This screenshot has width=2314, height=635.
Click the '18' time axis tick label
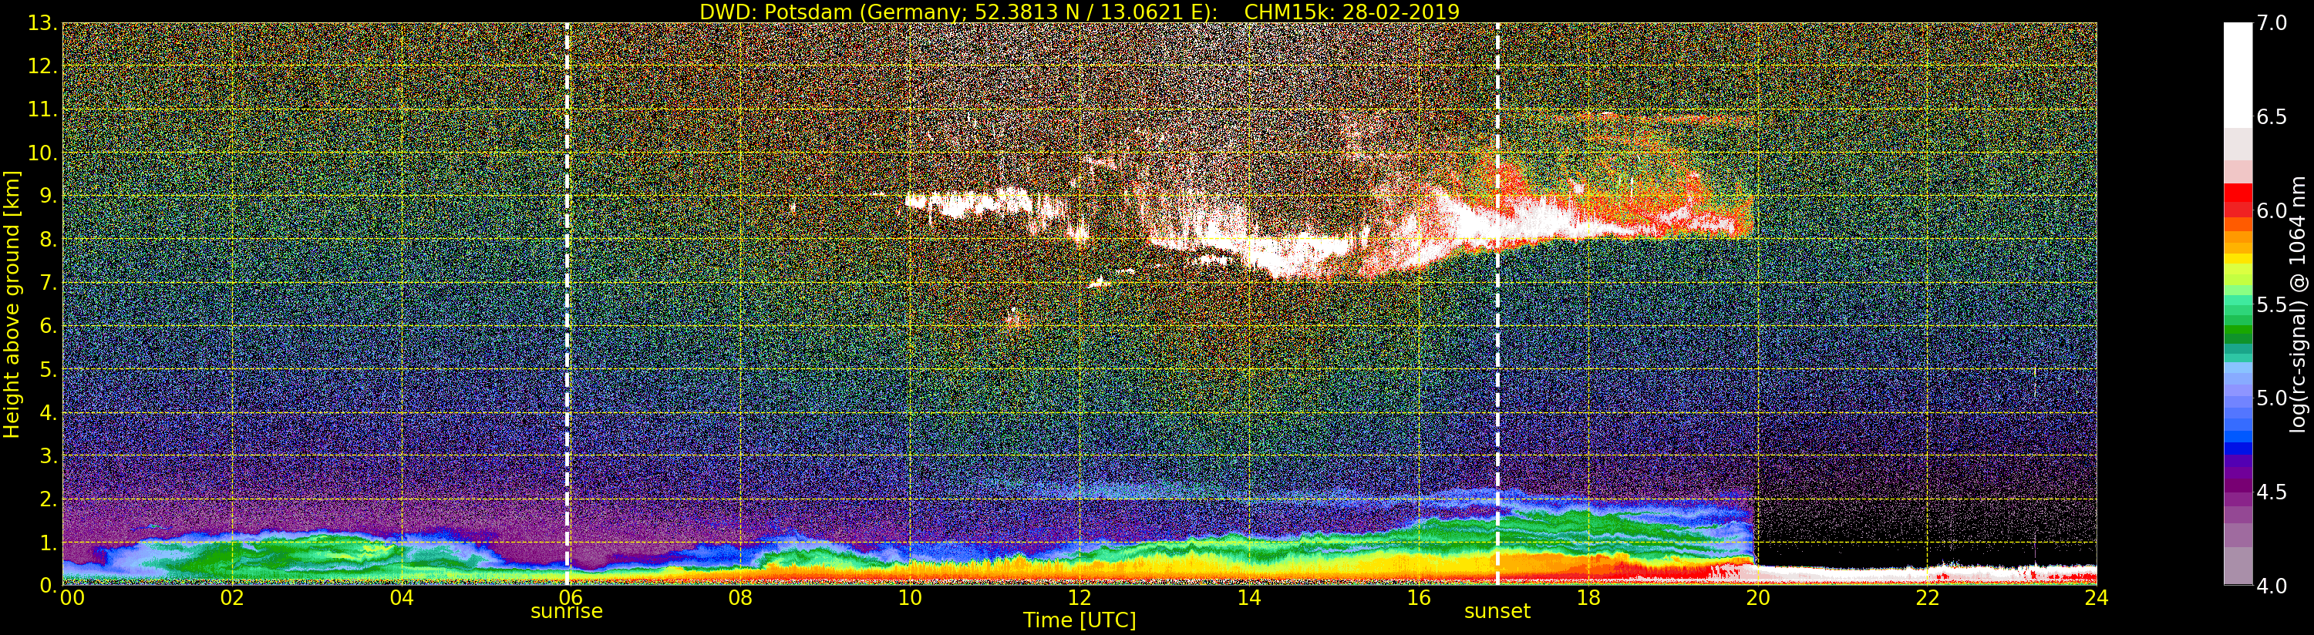pos(1588,597)
